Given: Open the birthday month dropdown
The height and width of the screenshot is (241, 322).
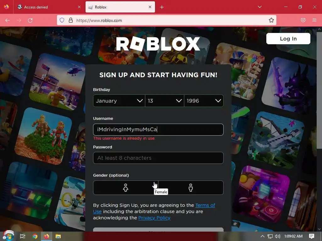Looking at the screenshot, I should pyautogui.click(x=119, y=101).
